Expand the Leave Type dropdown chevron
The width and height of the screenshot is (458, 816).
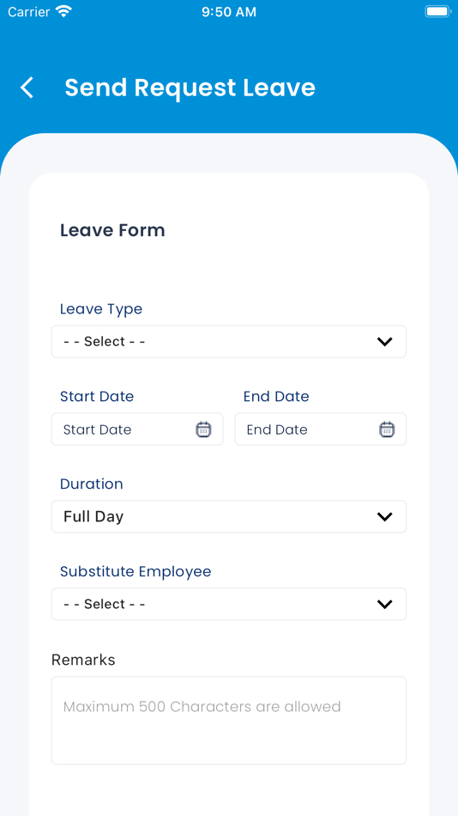pyautogui.click(x=385, y=342)
